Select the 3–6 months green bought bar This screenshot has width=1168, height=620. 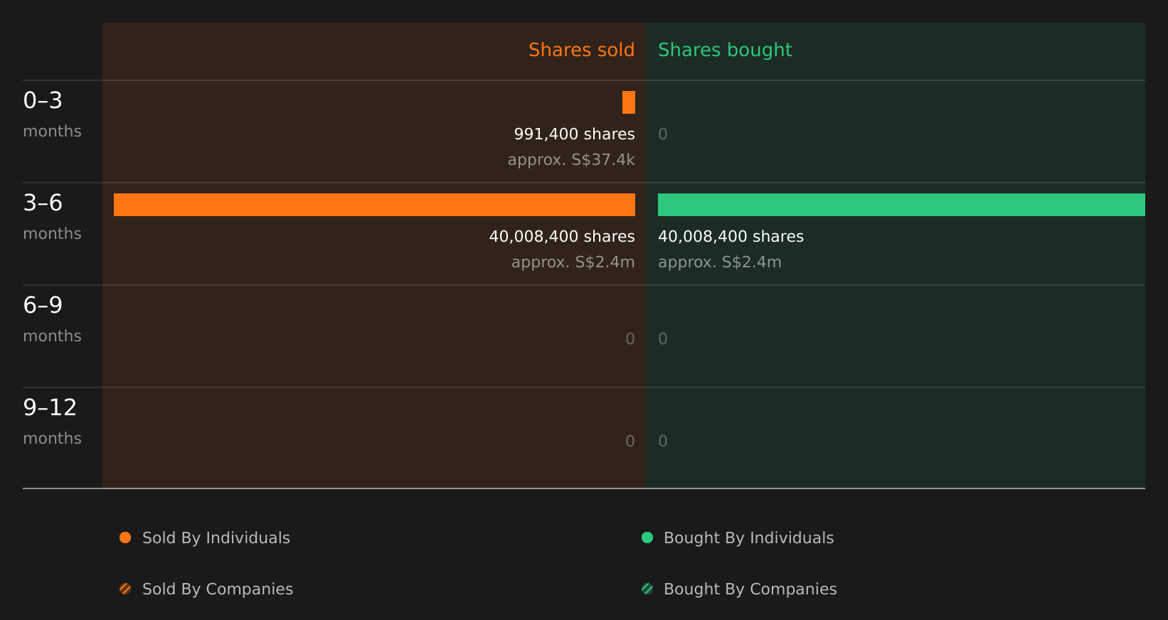[x=901, y=205]
